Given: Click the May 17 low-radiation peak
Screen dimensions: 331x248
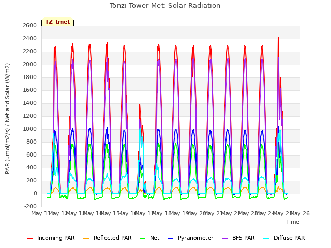Looking at the screenshot, I should pyautogui.click(x=140, y=104).
